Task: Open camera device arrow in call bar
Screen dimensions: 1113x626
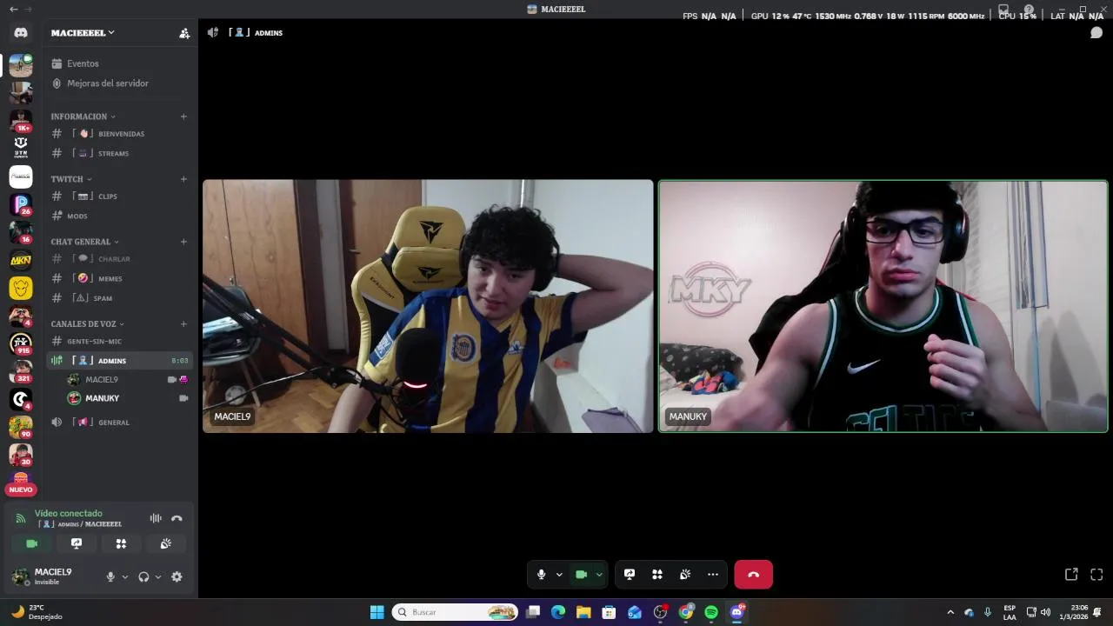Action: click(x=599, y=574)
